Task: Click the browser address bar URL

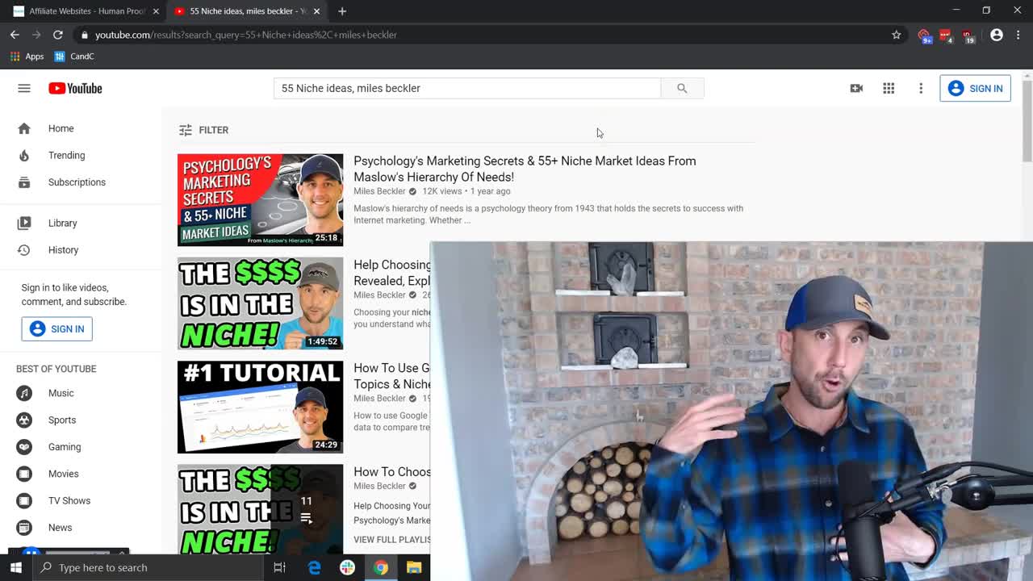Action: [246, 35]
